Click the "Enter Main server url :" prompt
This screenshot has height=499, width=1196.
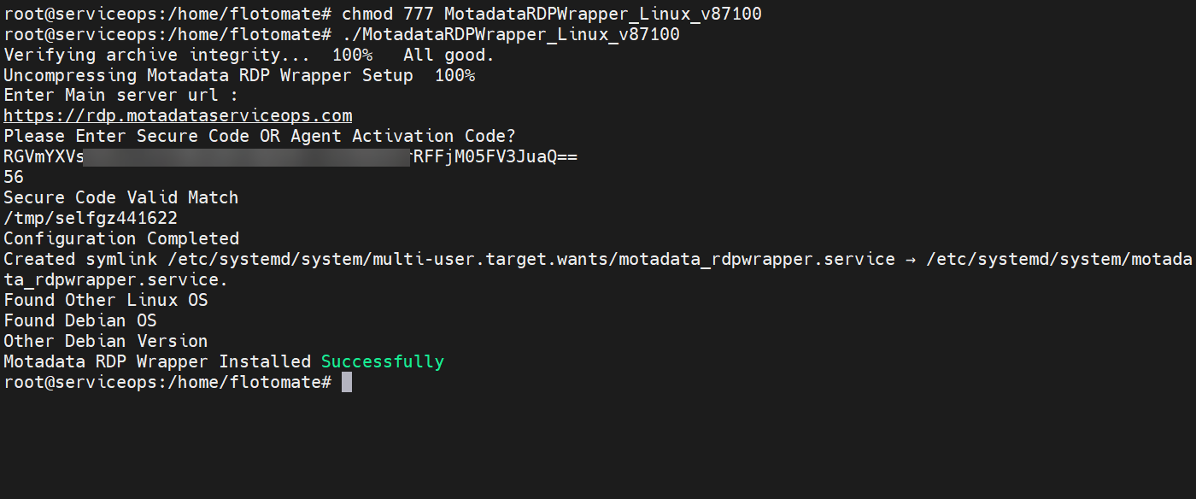pos(121,95)
